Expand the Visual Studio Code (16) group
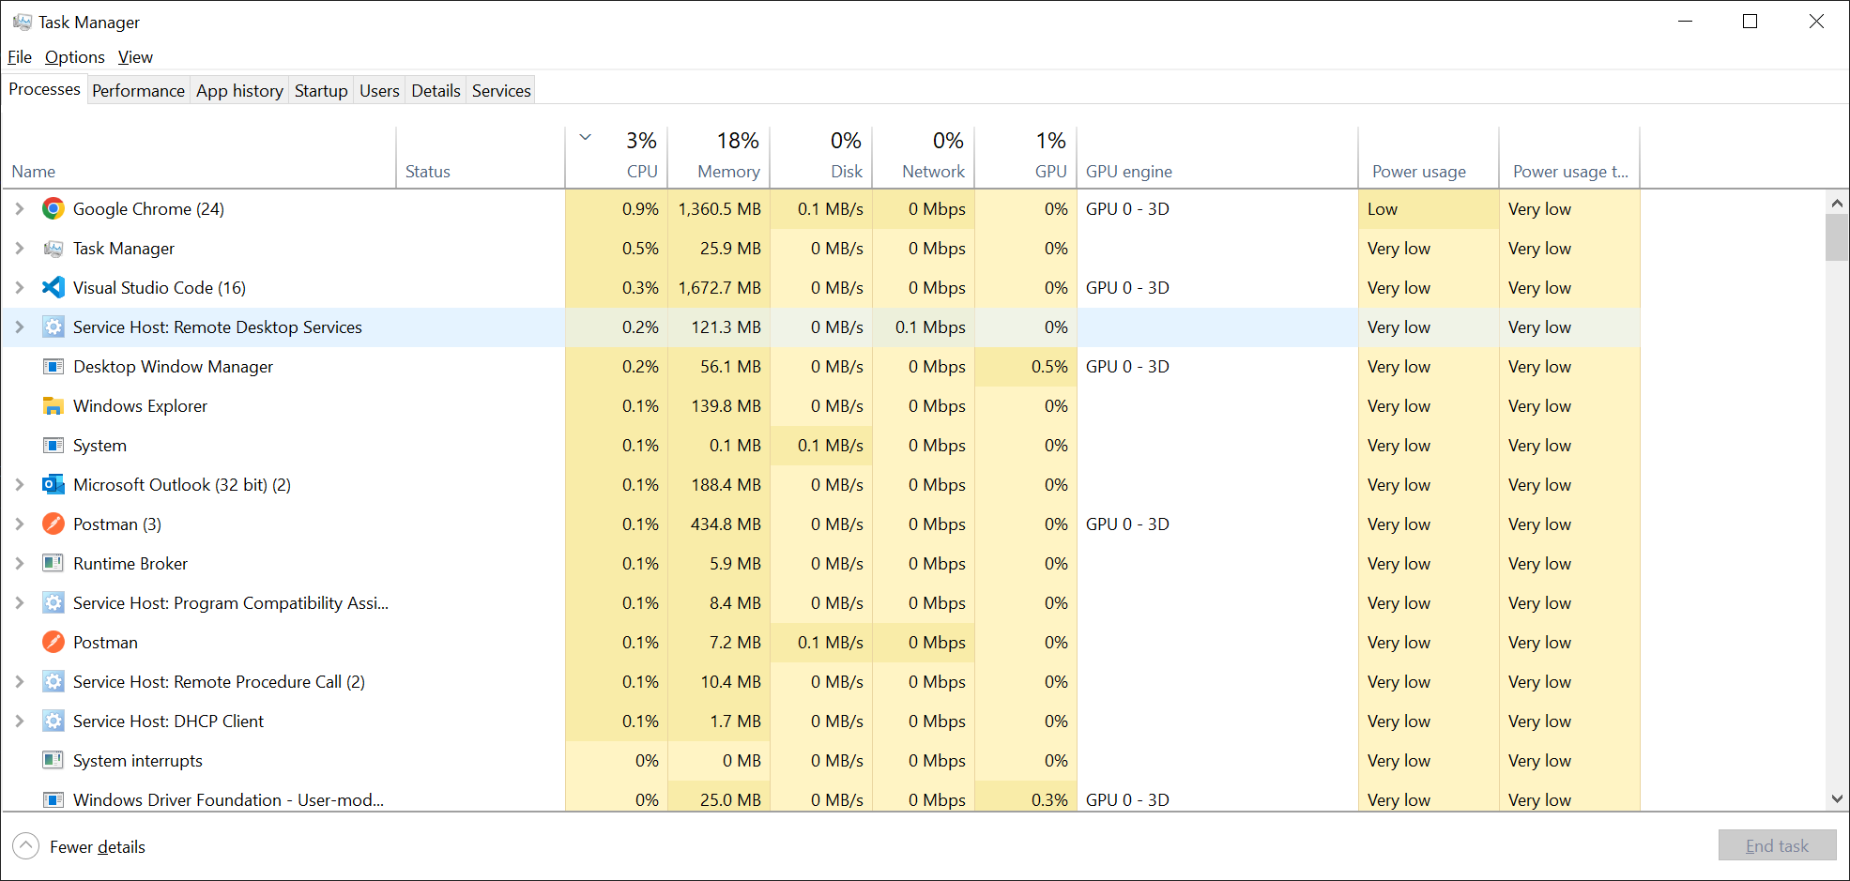 20,287
